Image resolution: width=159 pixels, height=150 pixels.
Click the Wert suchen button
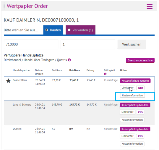pos(132,44)
